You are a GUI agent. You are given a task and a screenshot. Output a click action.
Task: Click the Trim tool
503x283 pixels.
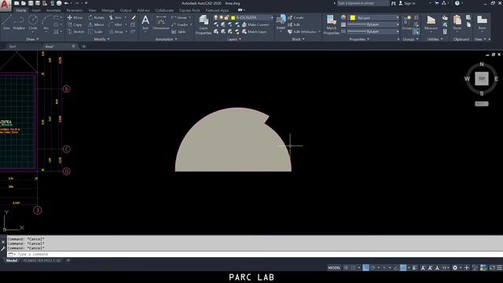pyautogui.click(x=116, y=17)
